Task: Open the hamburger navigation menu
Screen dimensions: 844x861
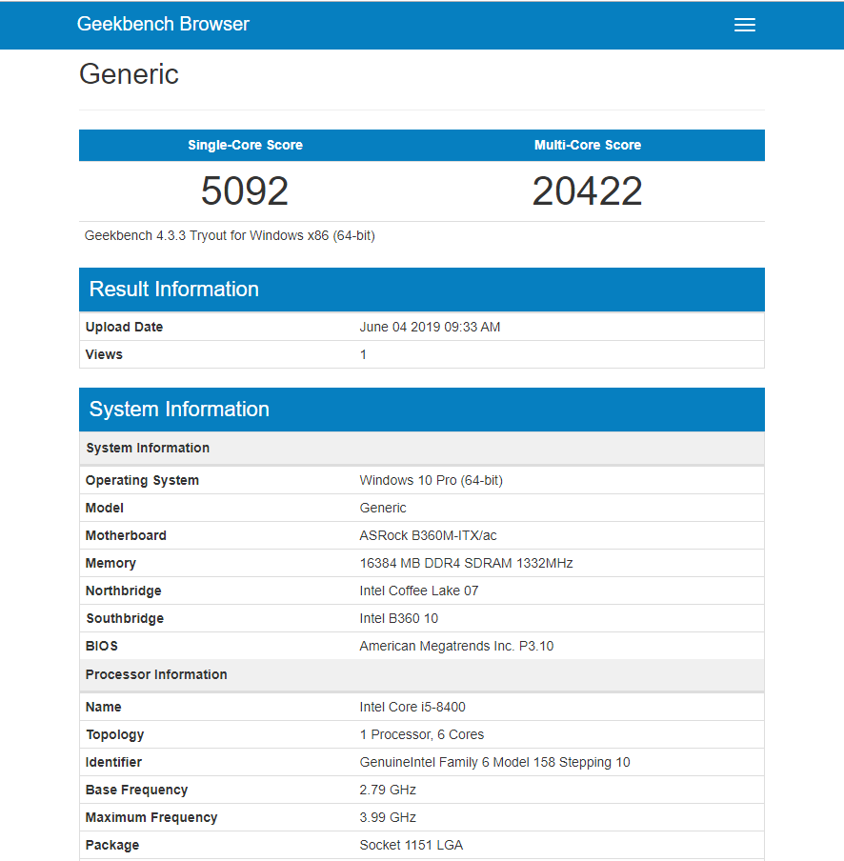Action: pyautogui.click(x=745, y=25)
